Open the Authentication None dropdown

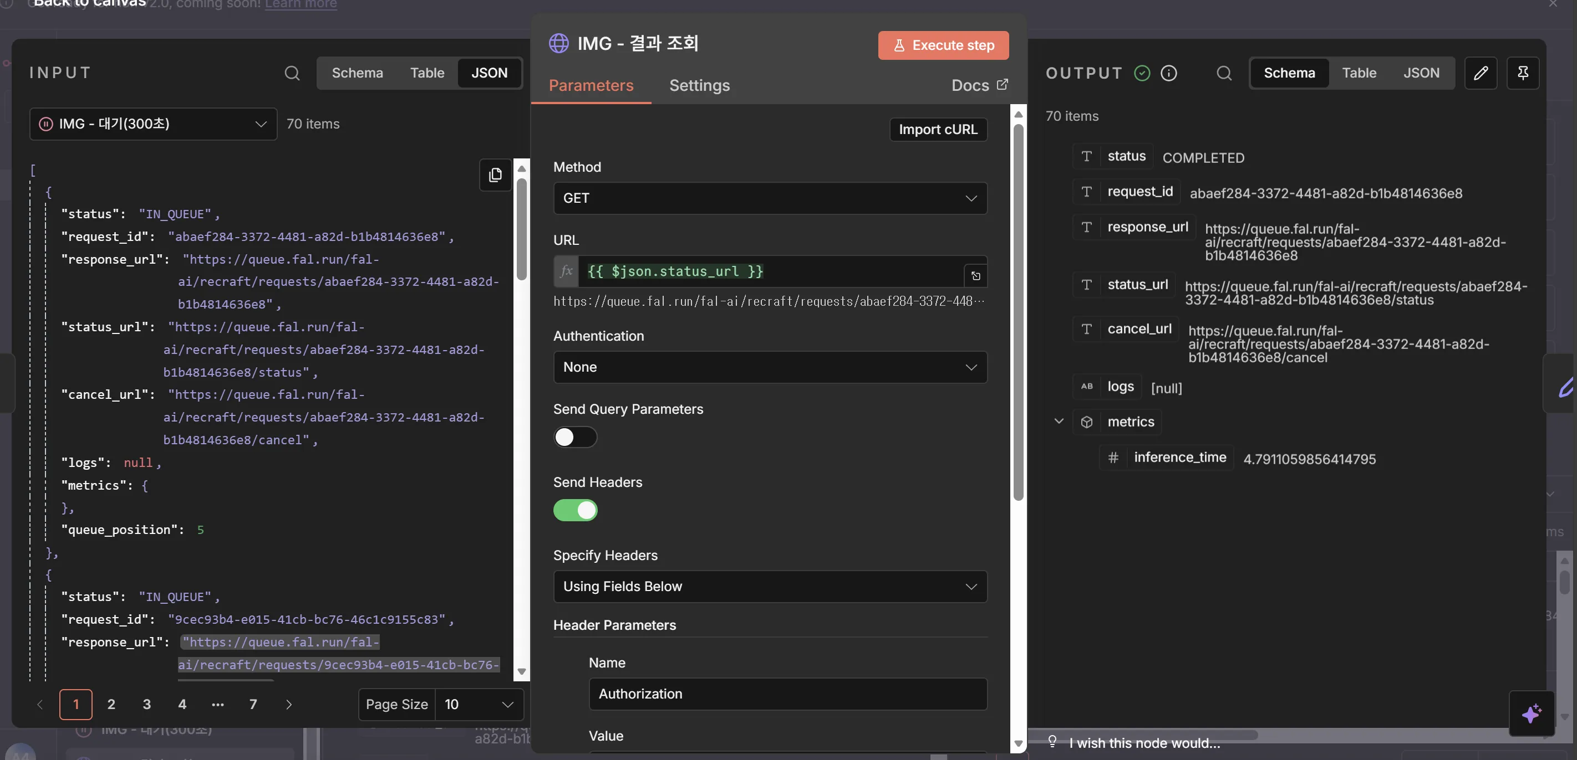(770, 367)
